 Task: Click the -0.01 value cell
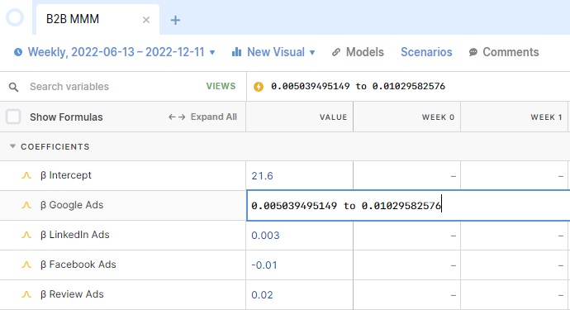(299, 265)
